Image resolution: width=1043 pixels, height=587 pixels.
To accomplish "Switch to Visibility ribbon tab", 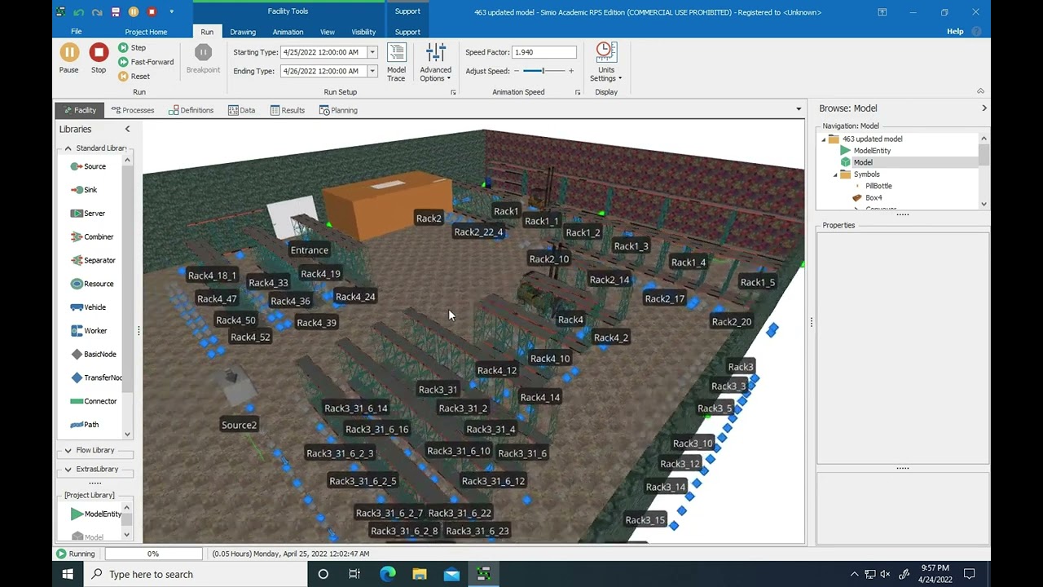I will 363,32.
